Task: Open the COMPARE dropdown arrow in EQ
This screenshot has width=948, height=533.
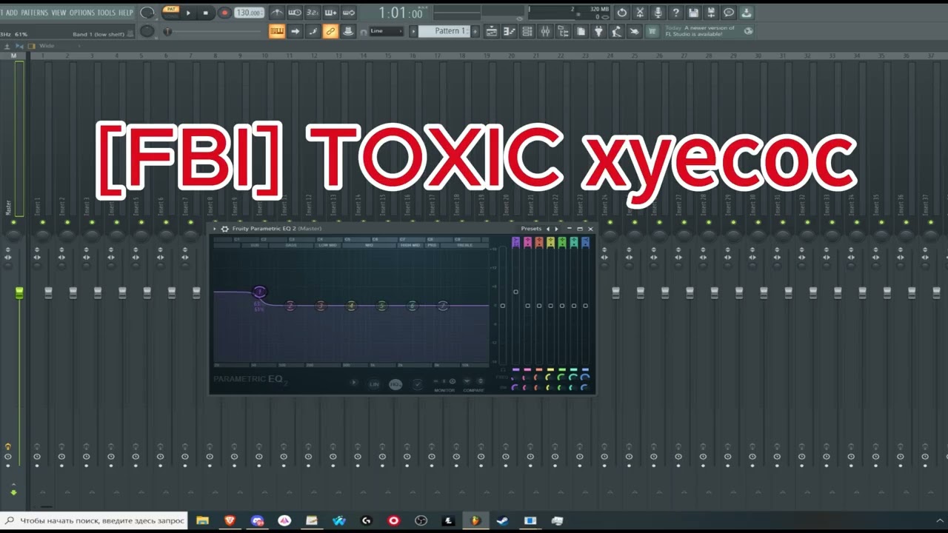Action: (467, 381)
